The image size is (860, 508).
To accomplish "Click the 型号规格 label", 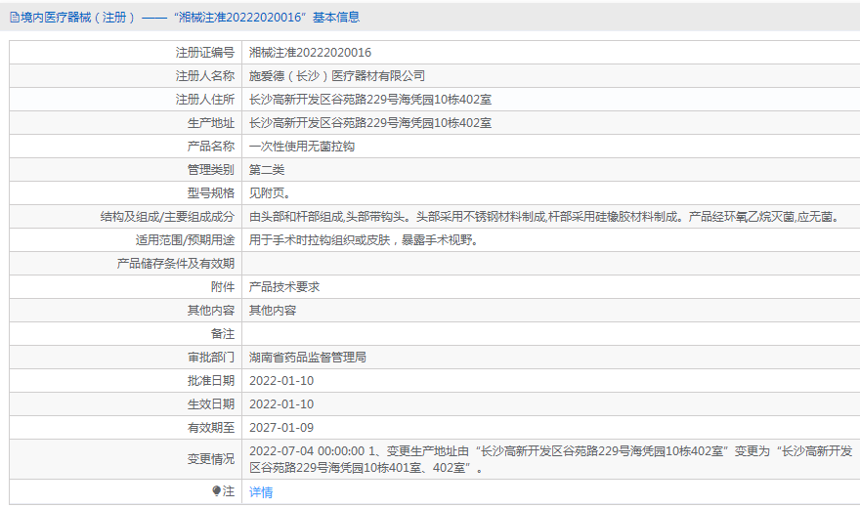I will tap(211, 193).
